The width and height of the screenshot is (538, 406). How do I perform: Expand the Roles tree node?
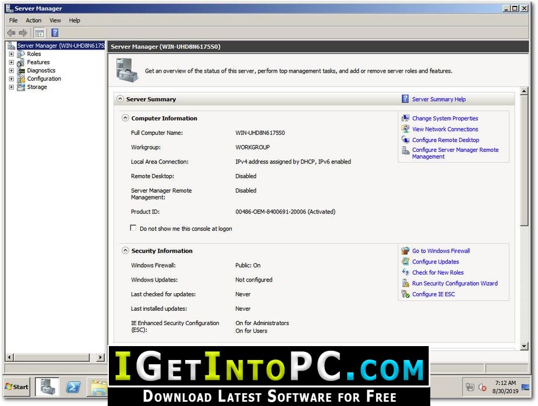pyautogui.click(x=11, y=54)
